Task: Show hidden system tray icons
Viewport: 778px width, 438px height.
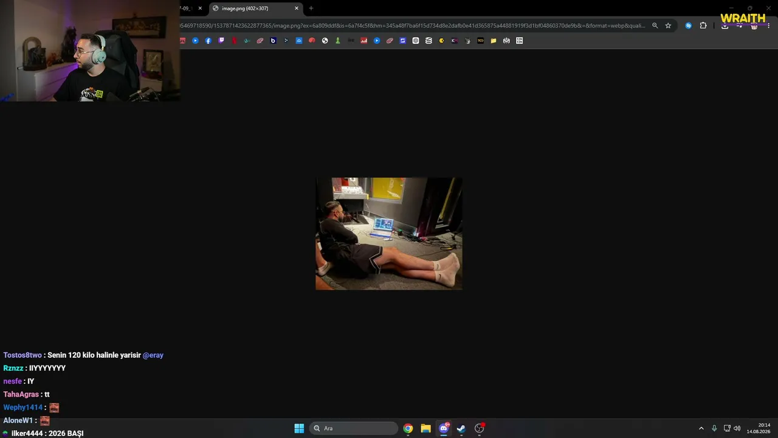Action: pyautogui.click(x=701, y=428)
